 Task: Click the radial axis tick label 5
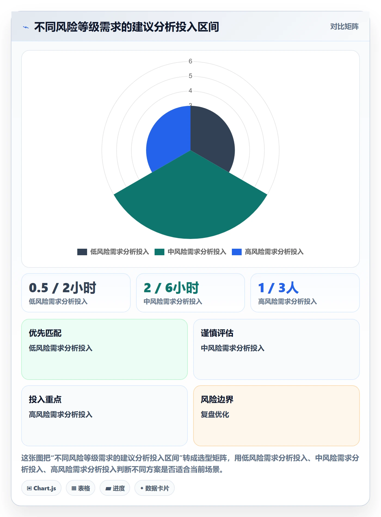(x=190, y=76)
